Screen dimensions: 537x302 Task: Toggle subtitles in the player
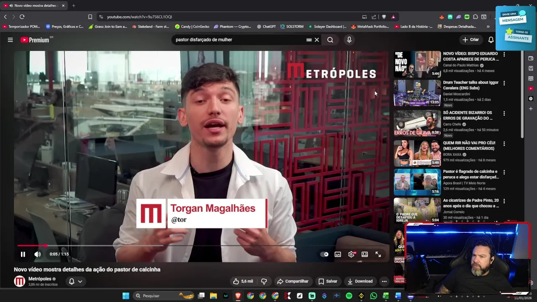(x=338, y=254)
